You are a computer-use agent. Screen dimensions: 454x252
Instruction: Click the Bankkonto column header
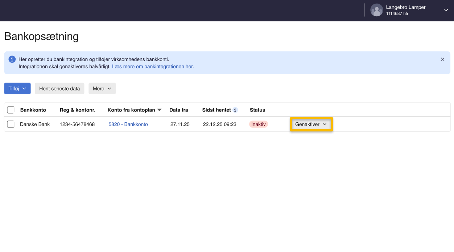33,110
